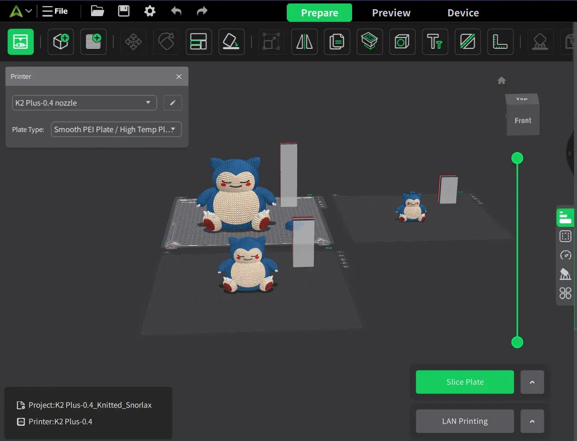
Task: Add a new plate
Action: click(93, 42)
